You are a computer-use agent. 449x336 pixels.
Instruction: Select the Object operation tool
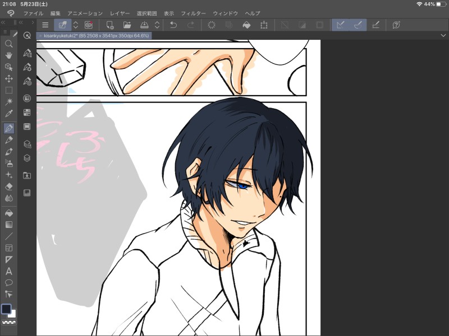[x=9, y=67]
